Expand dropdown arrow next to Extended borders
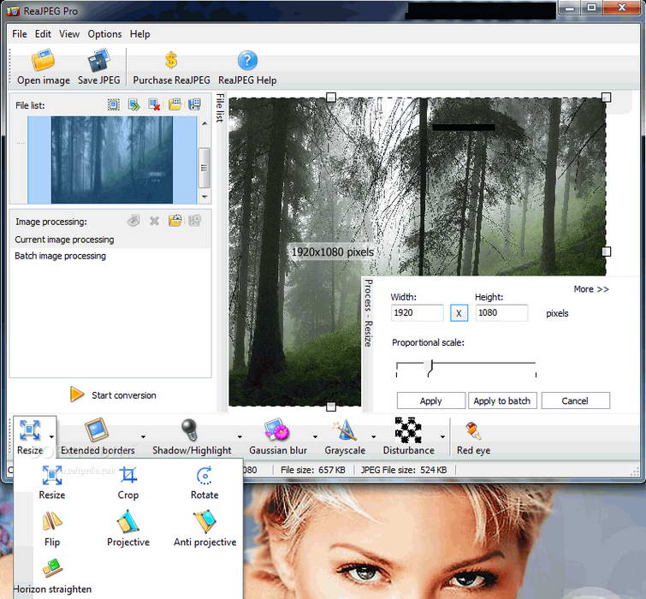This screenshot has height=599, width=646. click(143, 436)
